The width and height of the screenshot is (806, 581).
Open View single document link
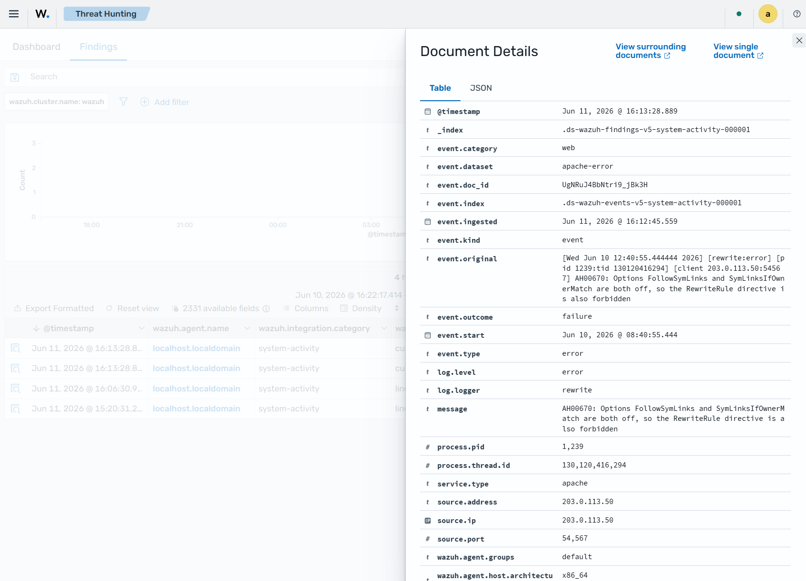coord(738,51)
